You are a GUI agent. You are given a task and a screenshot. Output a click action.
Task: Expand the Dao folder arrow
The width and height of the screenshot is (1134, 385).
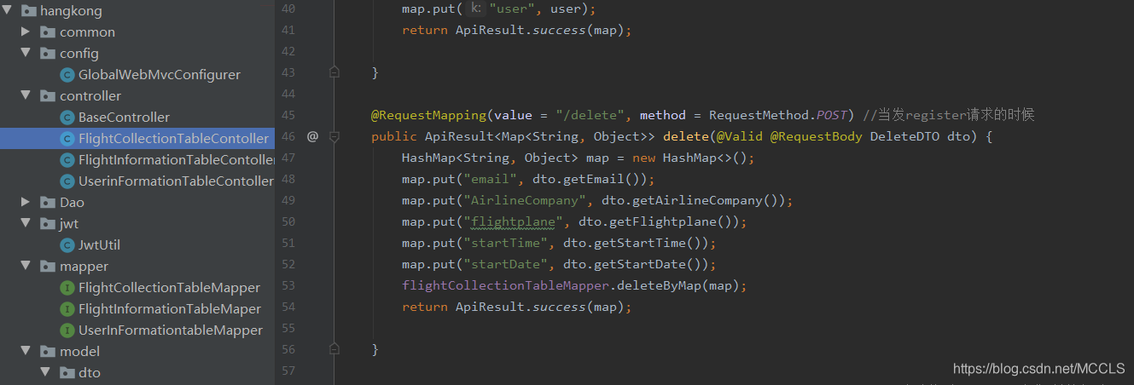[x=26, y=202]
